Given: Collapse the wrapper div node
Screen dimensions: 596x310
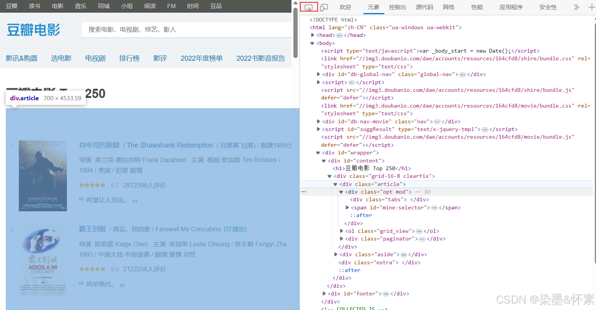Looking at the screenshot, I should pos(318,153).
